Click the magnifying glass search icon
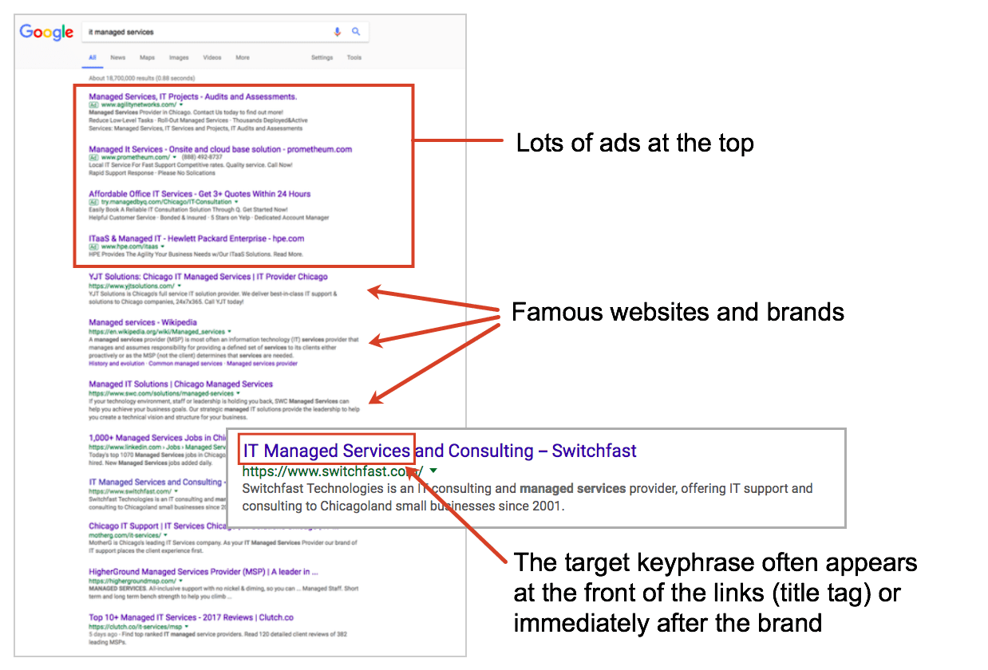This screenshot has width=988, height=670. [356, 32]
